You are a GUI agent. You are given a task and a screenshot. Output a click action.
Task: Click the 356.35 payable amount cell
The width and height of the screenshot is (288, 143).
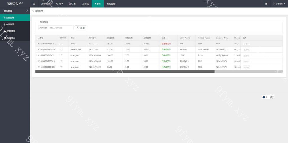146,49
